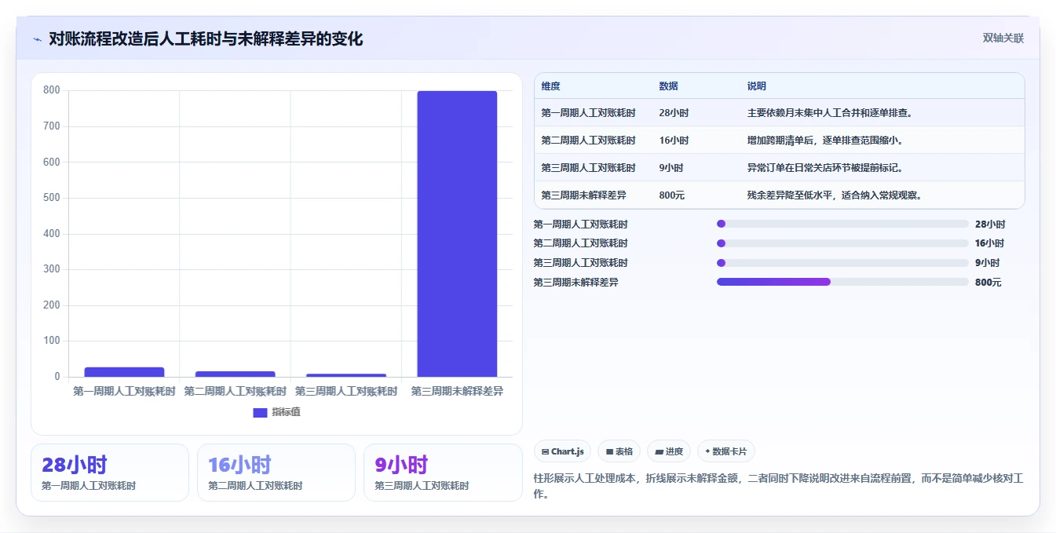Click the 800元 value after the progress bar
Screen dimensions: 1056x533
[988, 283]
